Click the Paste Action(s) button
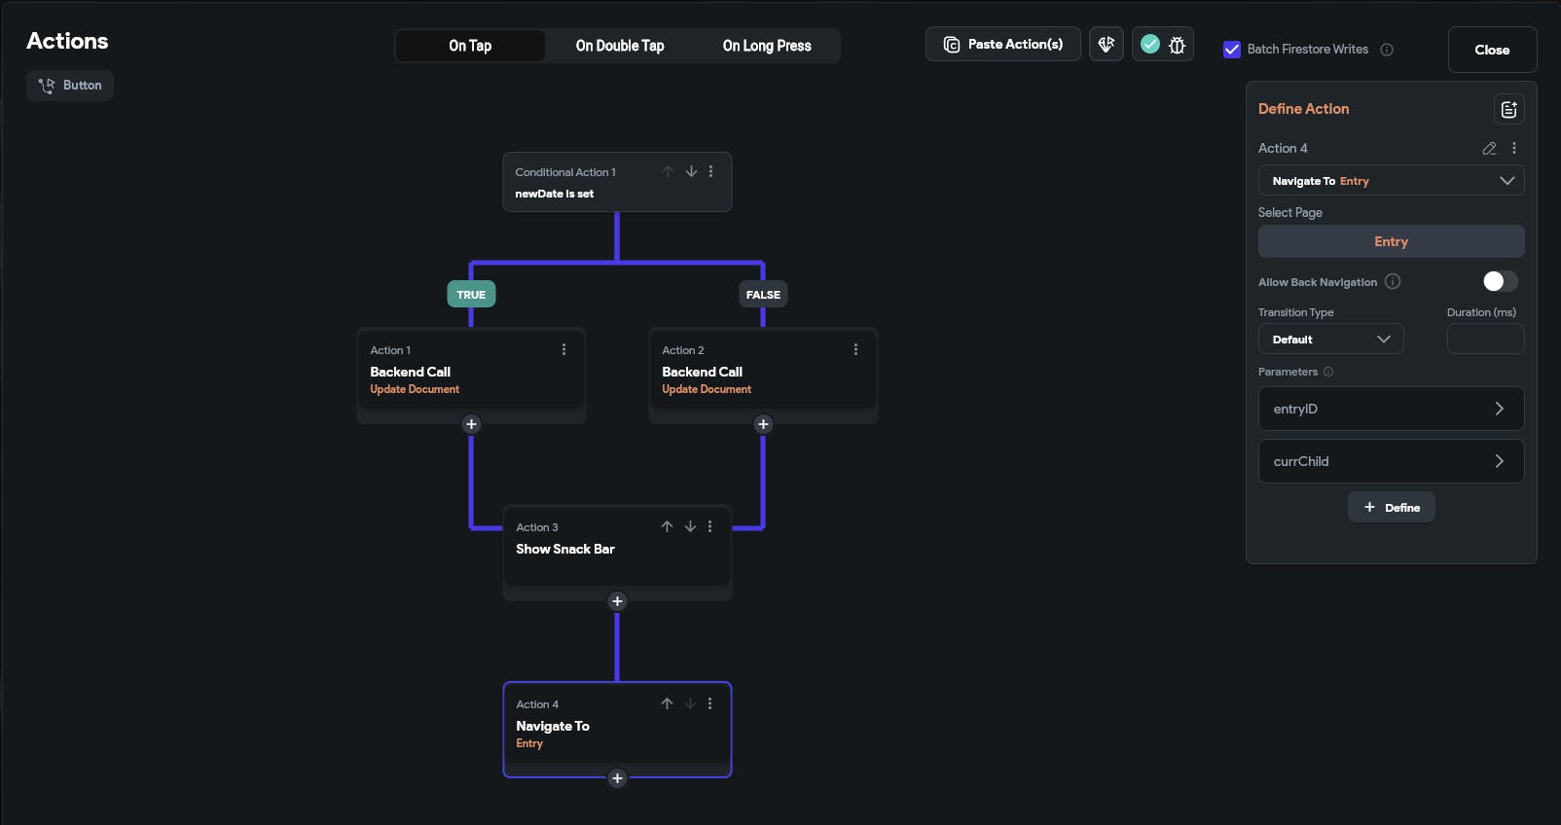Screen dimensions: 1561x825 (1002, 45)
